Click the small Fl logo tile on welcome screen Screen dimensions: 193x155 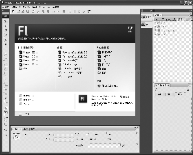tap(83, 99)
